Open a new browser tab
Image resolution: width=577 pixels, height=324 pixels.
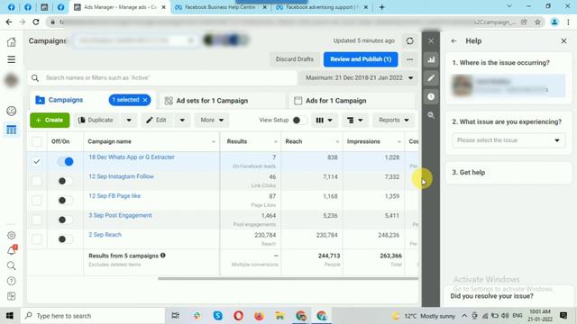point(381,7)
